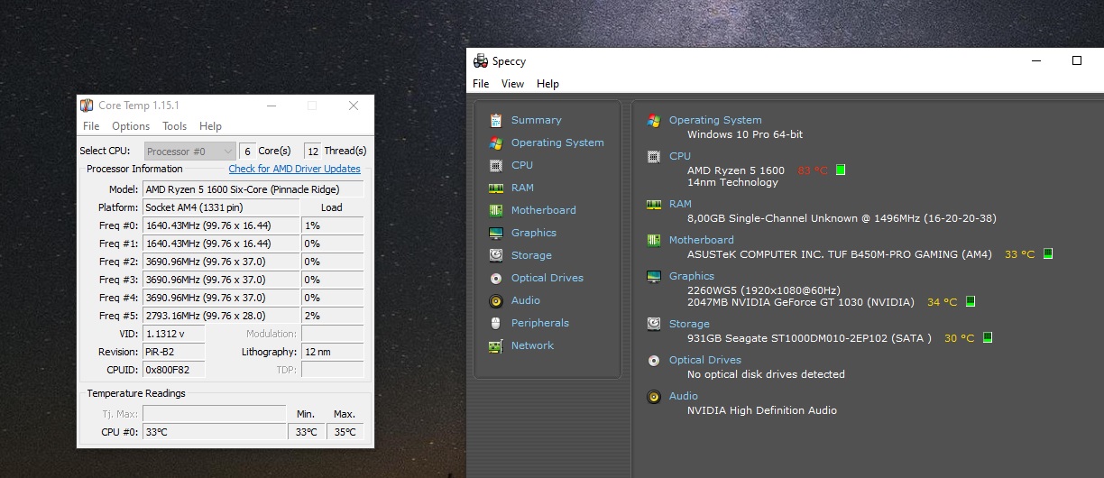Open the View menu in Speccy
Screen dimensions: 1104x478
pyautogui.click(x=512, y=84)
